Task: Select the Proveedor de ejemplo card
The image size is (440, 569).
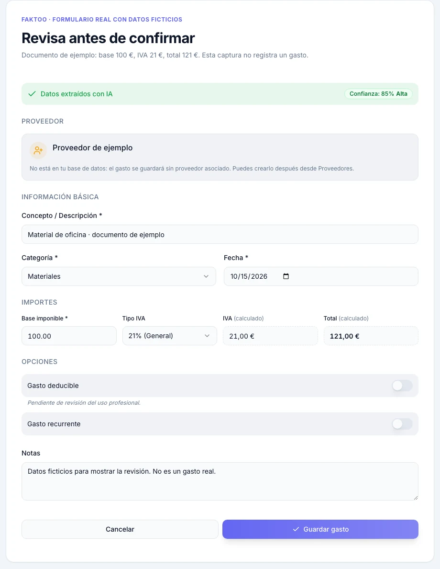Action: tap(220, 157)
